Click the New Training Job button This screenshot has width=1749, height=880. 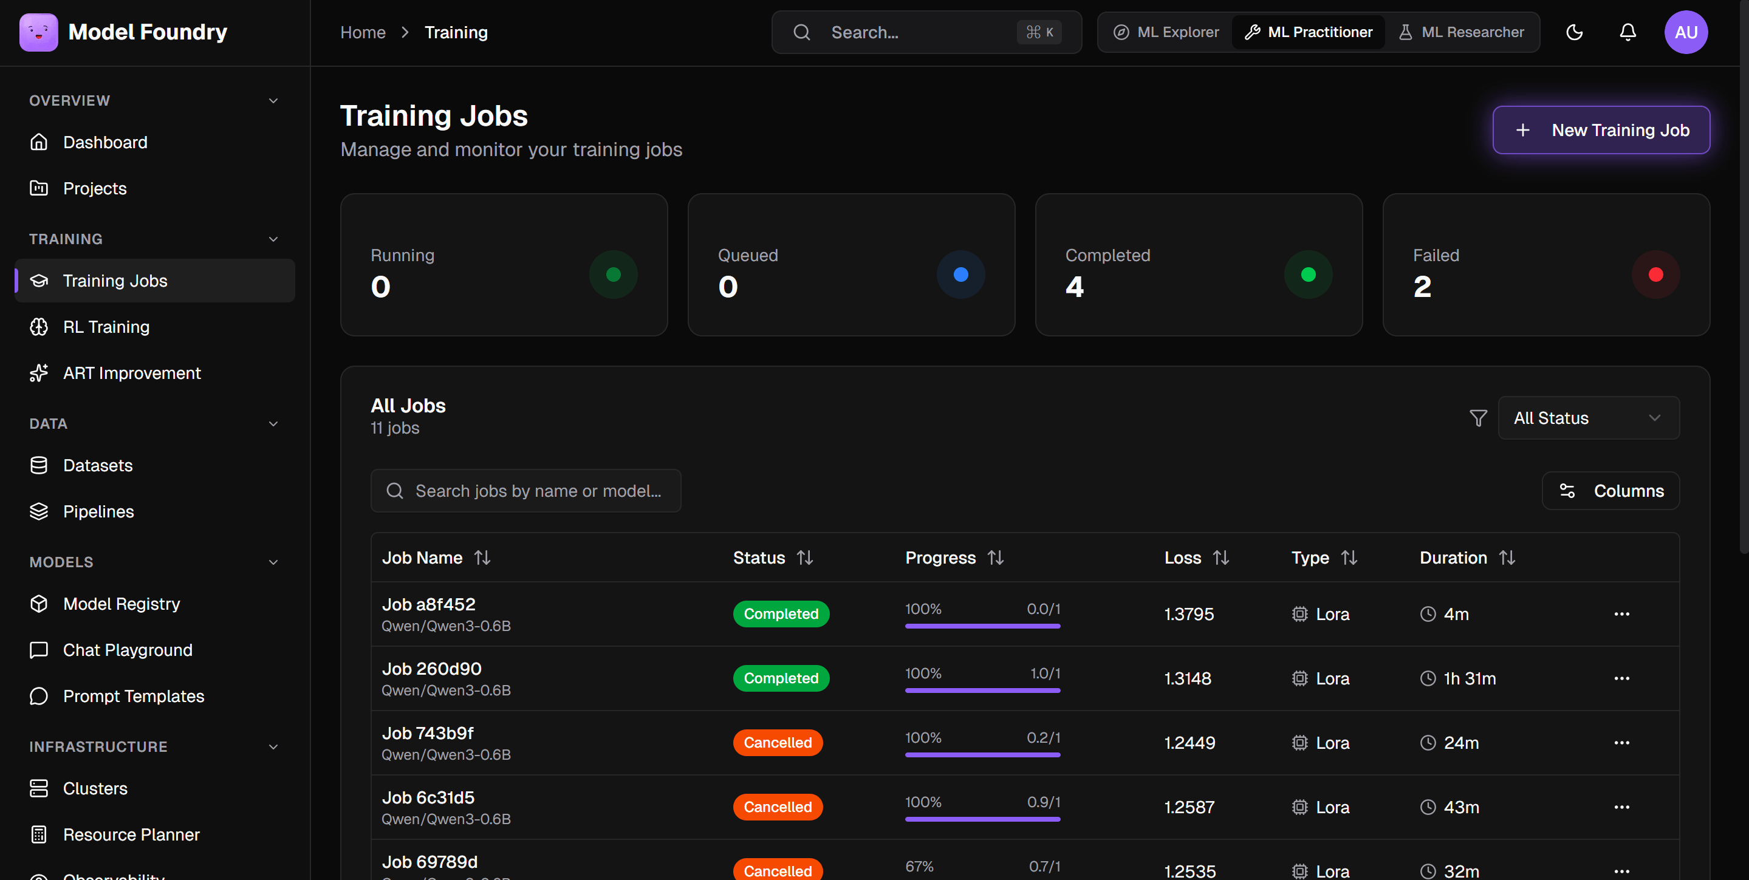click(1600, 129)
